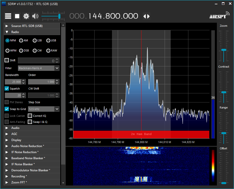Viewport: 234px width, 189px height.
Task: Expand the Demodulator Noise Blanker panel
Action: (32, 170)
